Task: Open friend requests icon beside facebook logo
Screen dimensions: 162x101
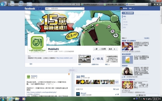Action: click(37, 9)
